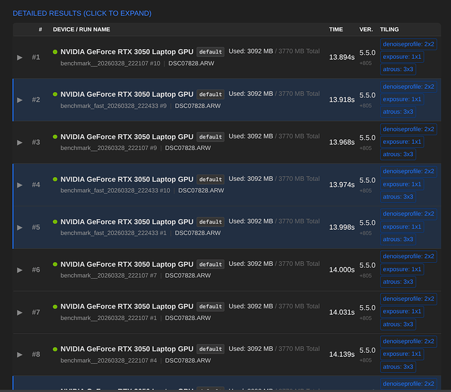Click the default badge in row #3

click(x=210, y=137)
